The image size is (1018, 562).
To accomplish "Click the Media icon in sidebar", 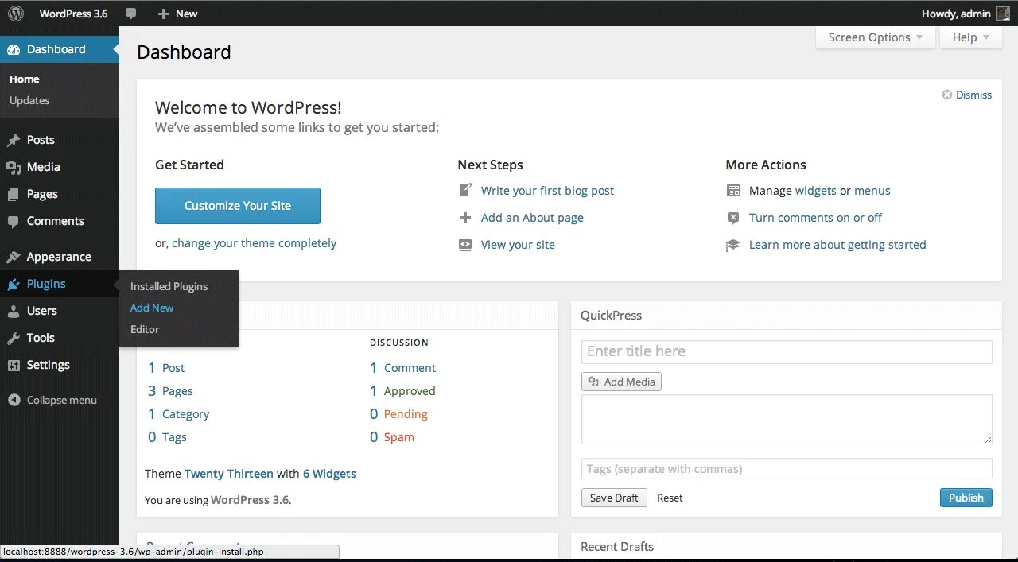I will click(14, 167).
